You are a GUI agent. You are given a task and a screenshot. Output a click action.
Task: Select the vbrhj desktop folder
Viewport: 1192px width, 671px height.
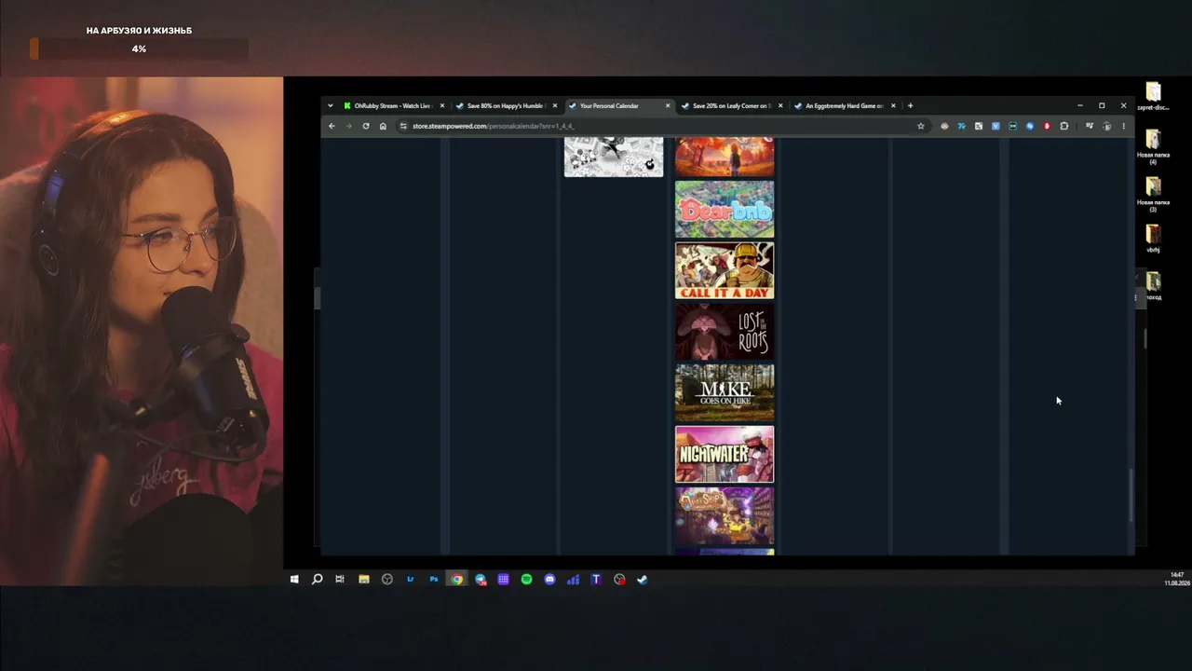click(x=1153, y=240)
